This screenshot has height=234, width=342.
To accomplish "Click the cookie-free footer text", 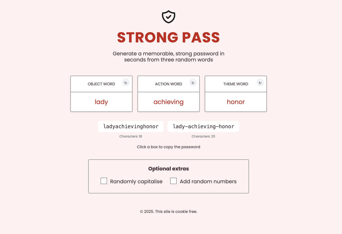I will point(168,211).
